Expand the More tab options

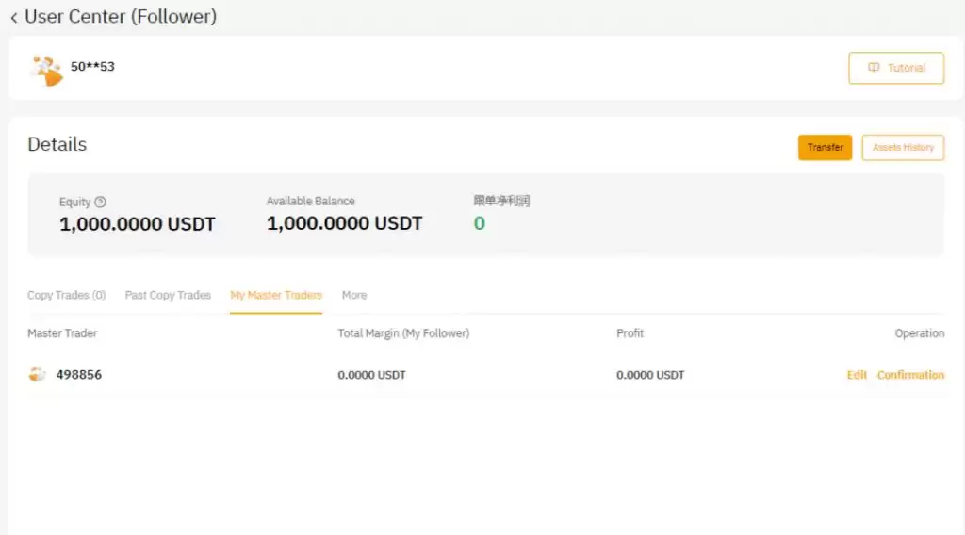coord(354,295)
